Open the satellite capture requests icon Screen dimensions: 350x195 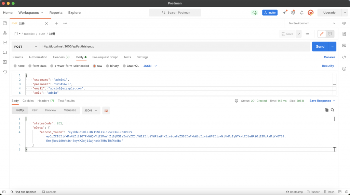[284, 13]
